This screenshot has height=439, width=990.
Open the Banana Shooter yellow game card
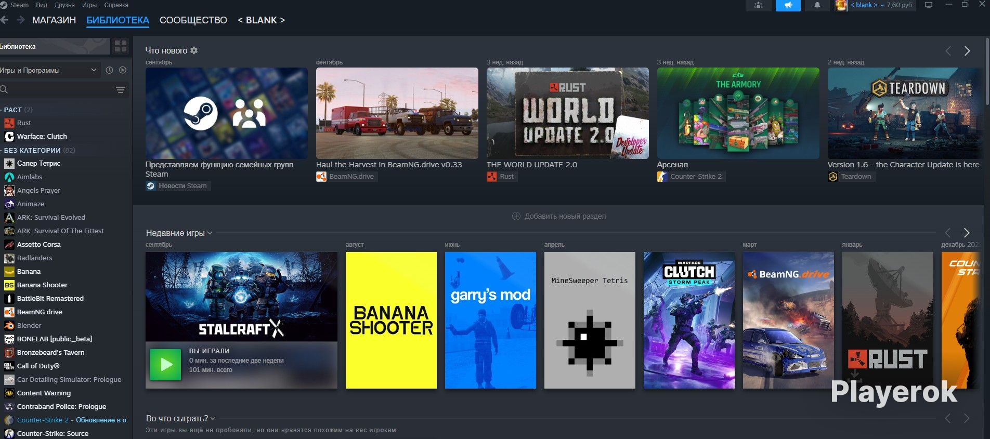tap(391, 320)
